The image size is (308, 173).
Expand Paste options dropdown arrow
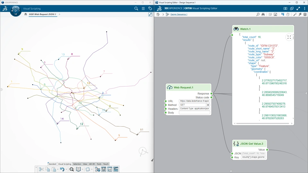[x=57, y=169]
